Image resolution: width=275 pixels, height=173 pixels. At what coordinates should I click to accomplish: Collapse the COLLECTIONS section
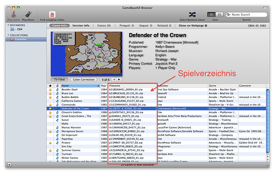tap(8, 35)
